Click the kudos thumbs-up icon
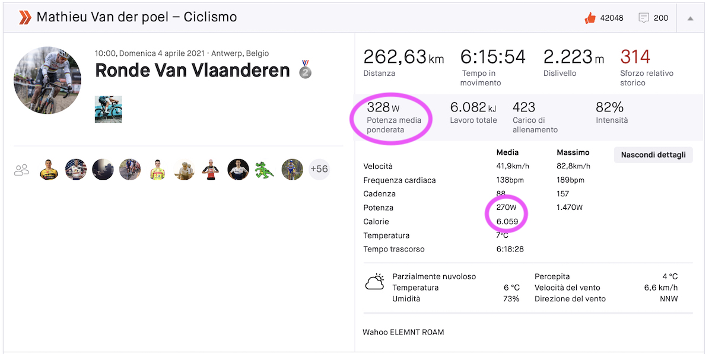The width and height of the screenshot is (712, 354). pos(590,18)
